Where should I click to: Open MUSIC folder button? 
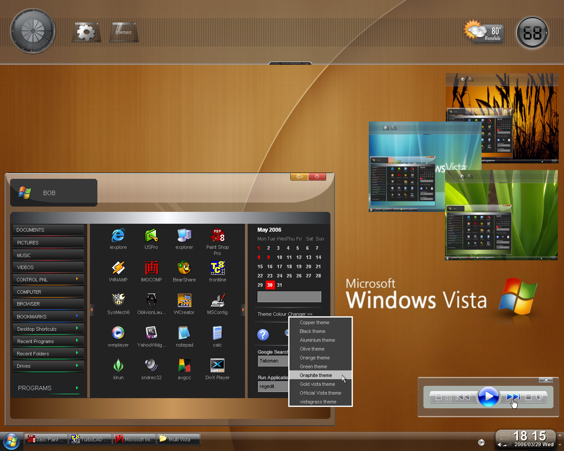[x=48, y=255]
